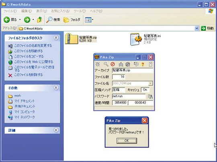Open 共有ドキュメント link
This screenshot has height=162, width=217.
coord(25,106)
